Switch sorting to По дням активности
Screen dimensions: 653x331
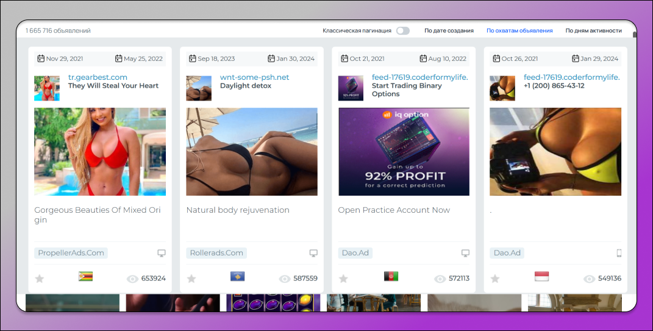593,30
